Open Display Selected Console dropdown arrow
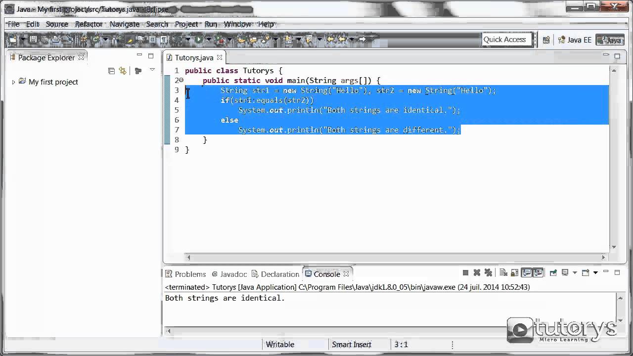 point(575,273)
